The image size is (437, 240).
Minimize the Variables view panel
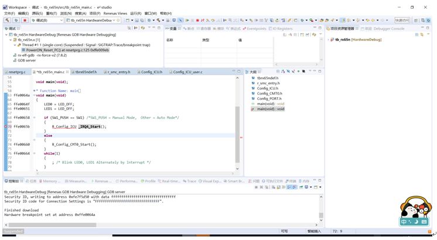click(x=315, y=28)
